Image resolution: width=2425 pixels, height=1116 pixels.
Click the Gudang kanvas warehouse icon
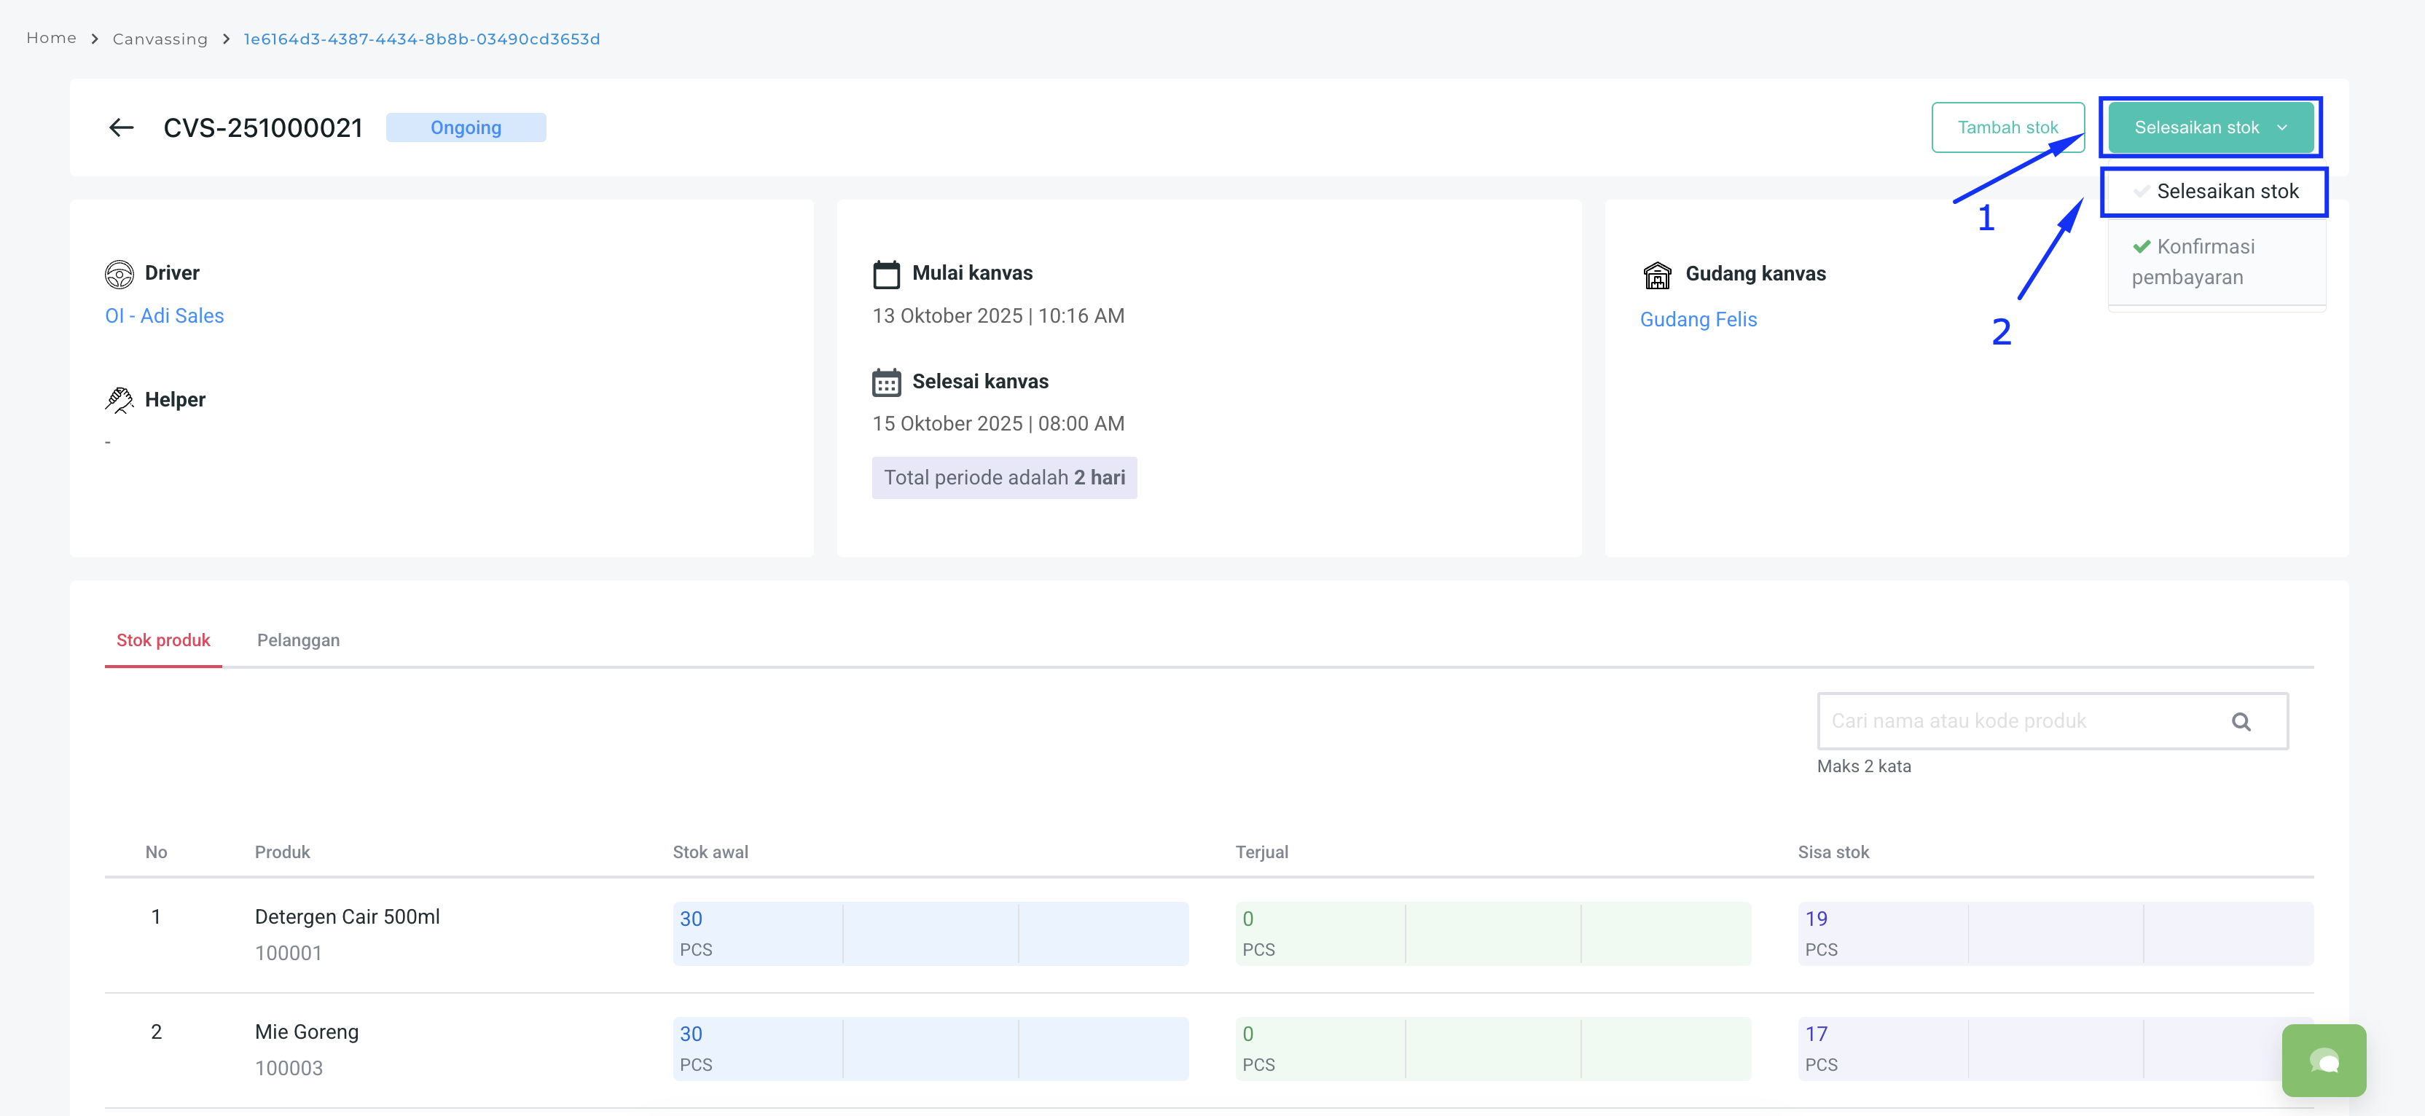(x=1657, y=275)
